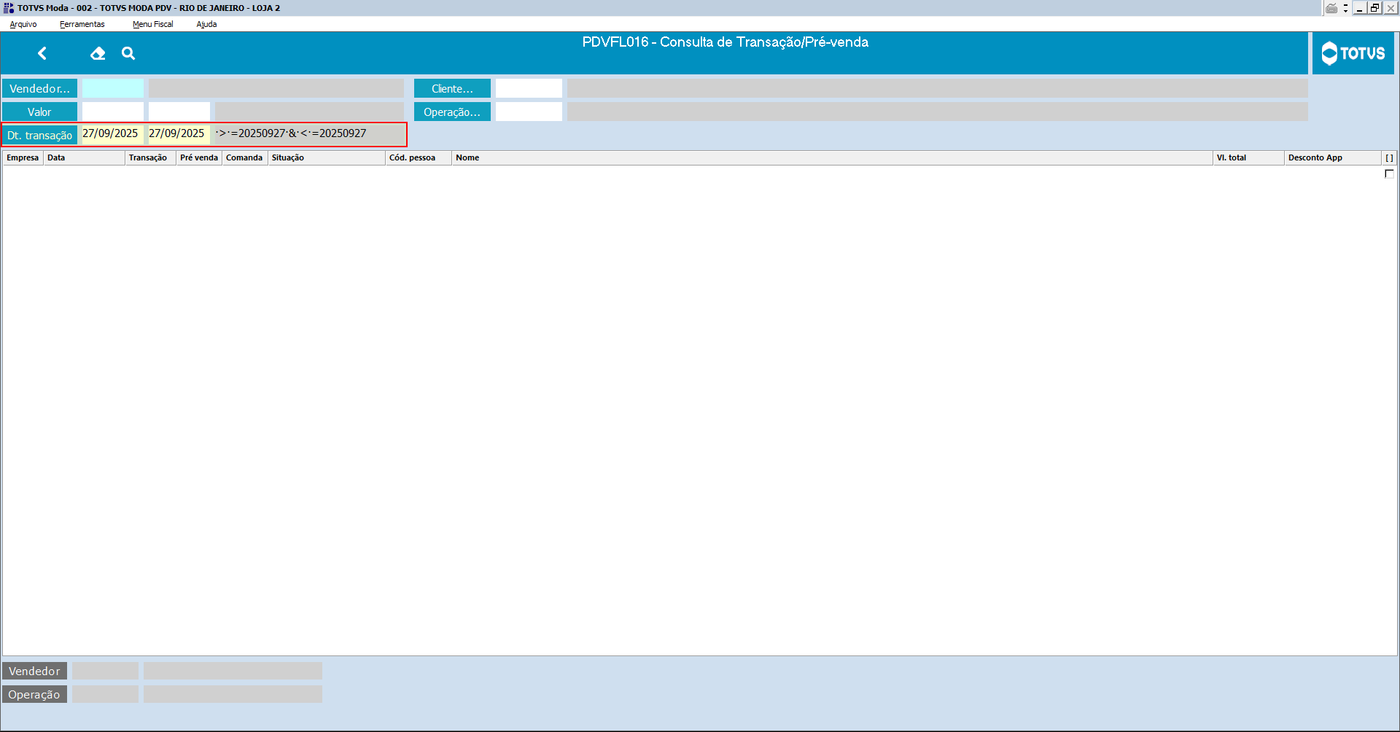Image resolution: width=1400 pixels, height=732 pixels.
Task: Click the start date field 27/09/2025
Action: 113,134
